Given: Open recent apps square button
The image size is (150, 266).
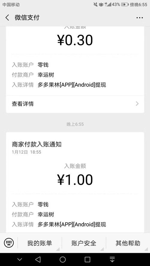Looking at the screenshot, I should [87, 259].
